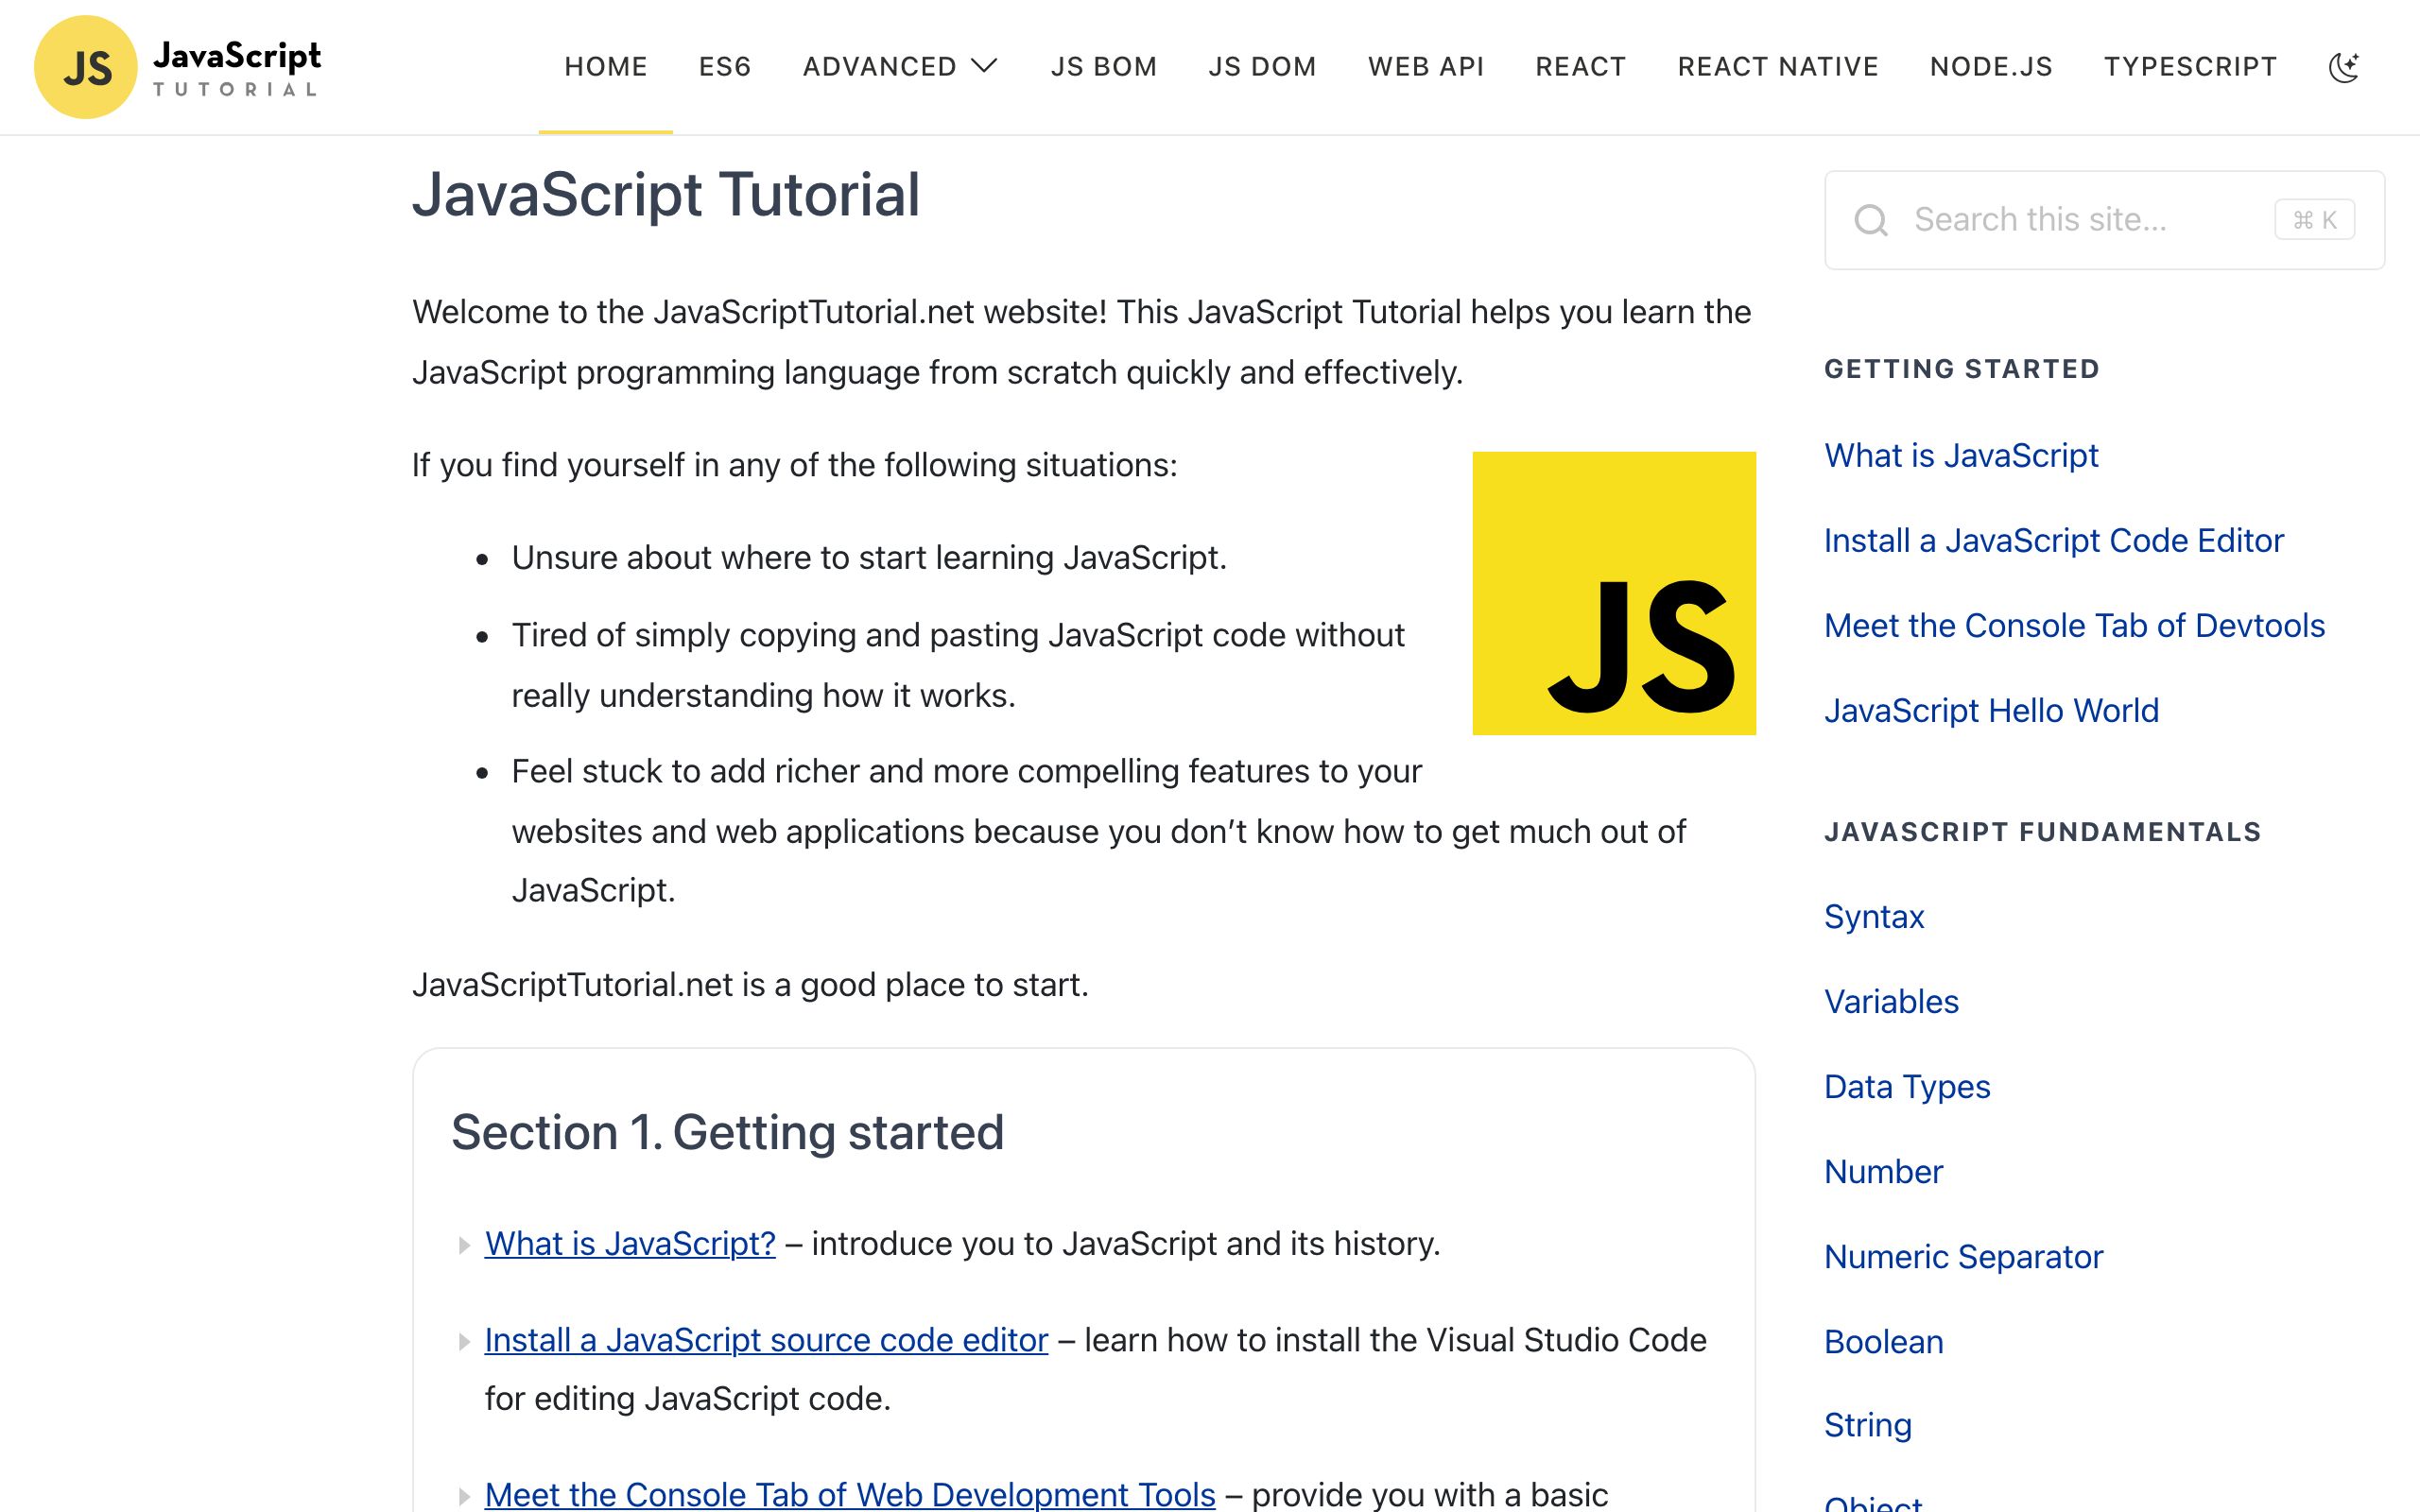Open the TypeScript menu item

(x=2190, y=67)
